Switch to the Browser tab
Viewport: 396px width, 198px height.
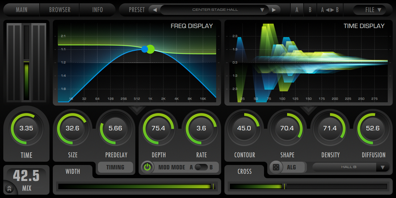(60, 10)
